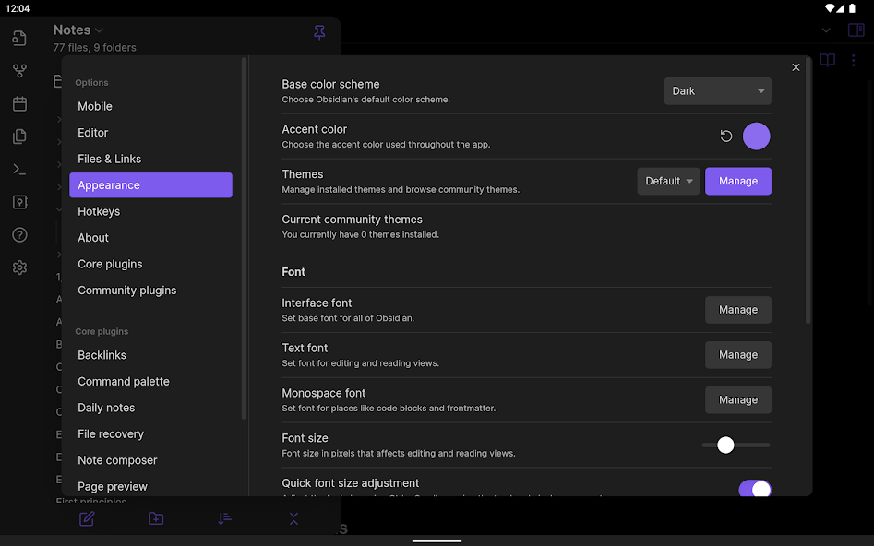This screenshot has height=546, width=874.
Task: Click the new folder icon
Action: [x=156, y=518]
